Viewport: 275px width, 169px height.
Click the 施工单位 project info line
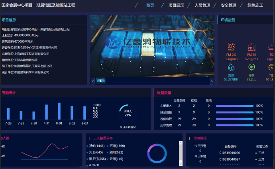click(27, 66)
